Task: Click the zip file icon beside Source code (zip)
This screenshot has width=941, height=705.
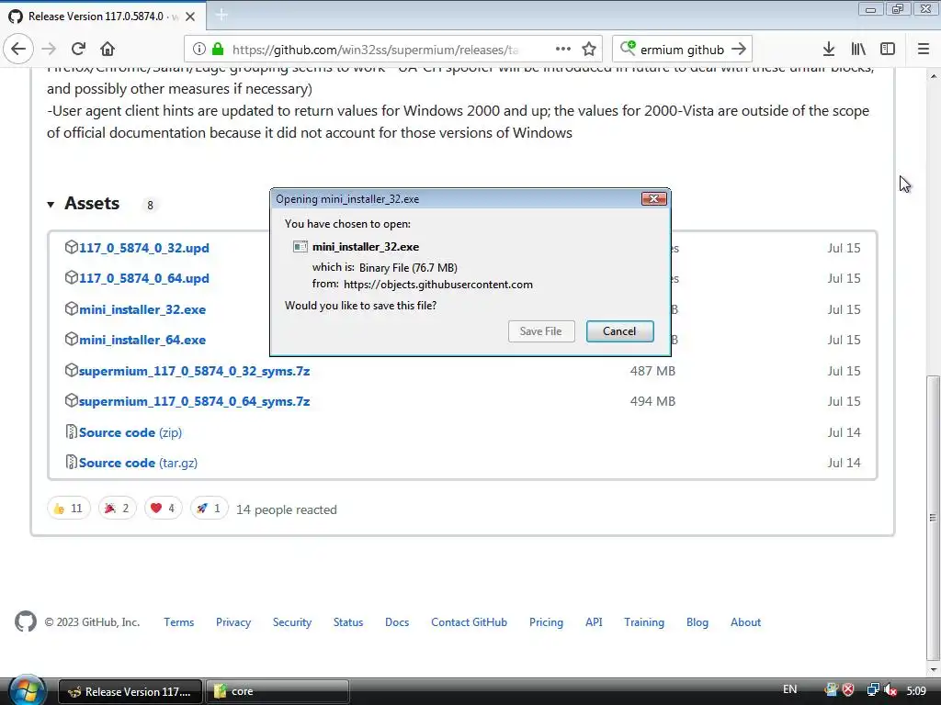Action: [x=72, y=431]
